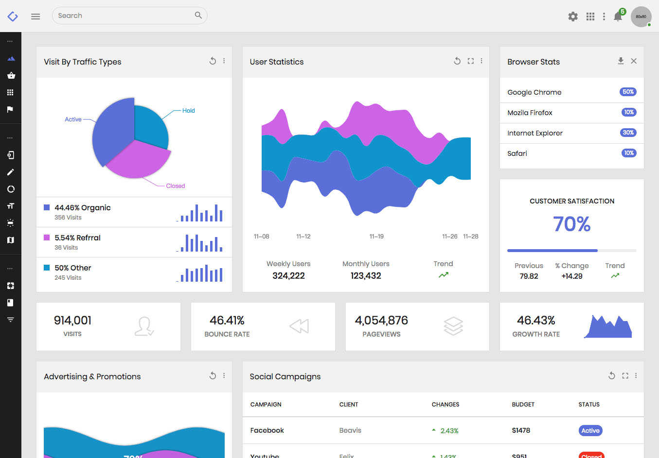Expand User Statistics card to fullscreen

(470, 61)
